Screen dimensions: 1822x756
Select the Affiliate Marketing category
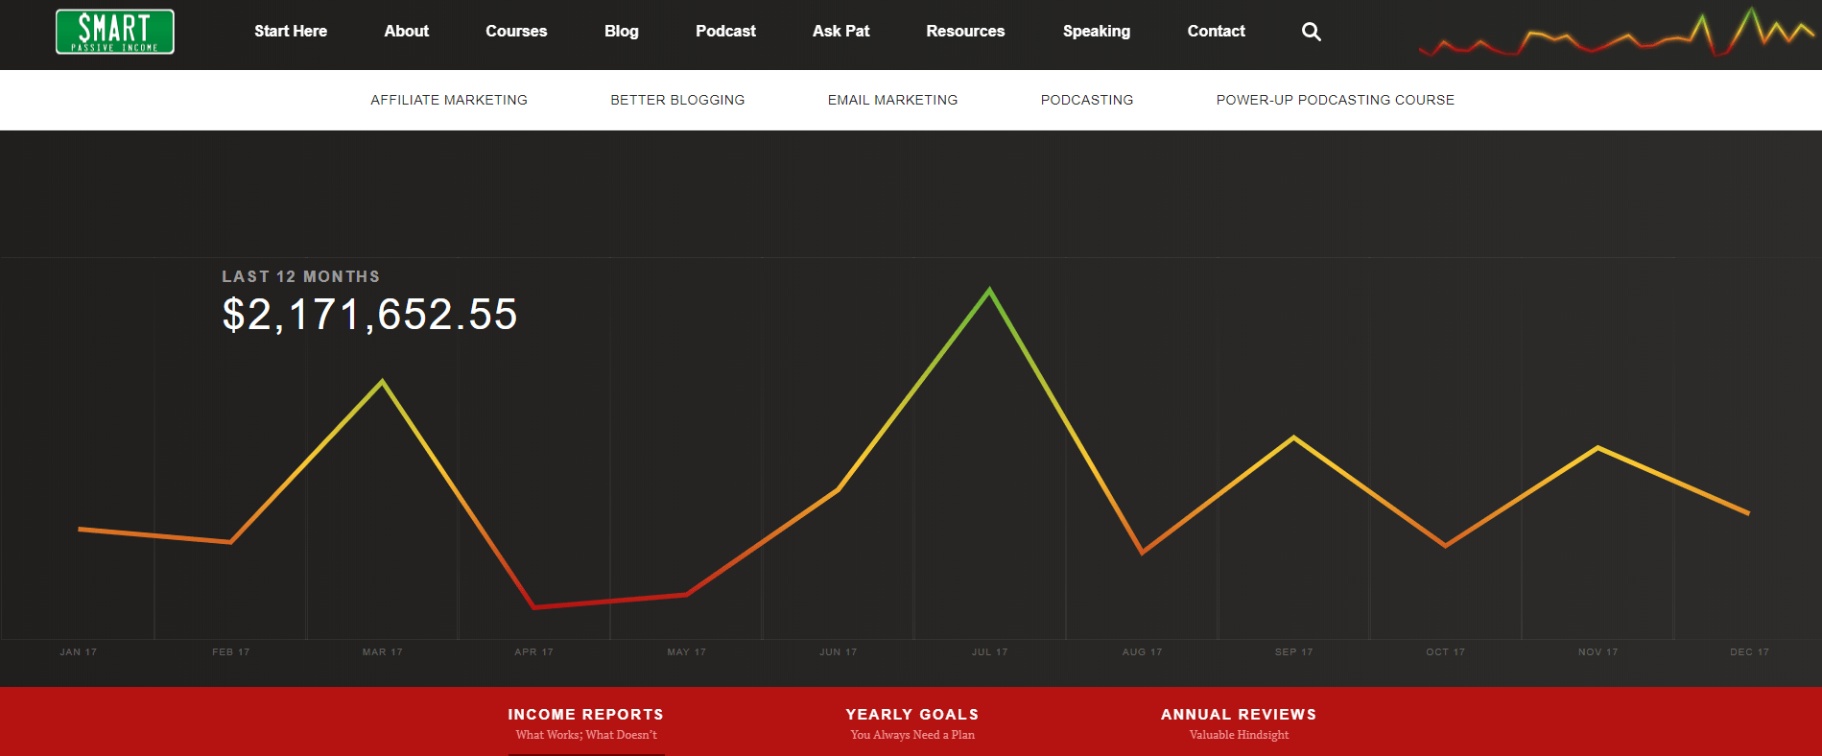(449, 100)
